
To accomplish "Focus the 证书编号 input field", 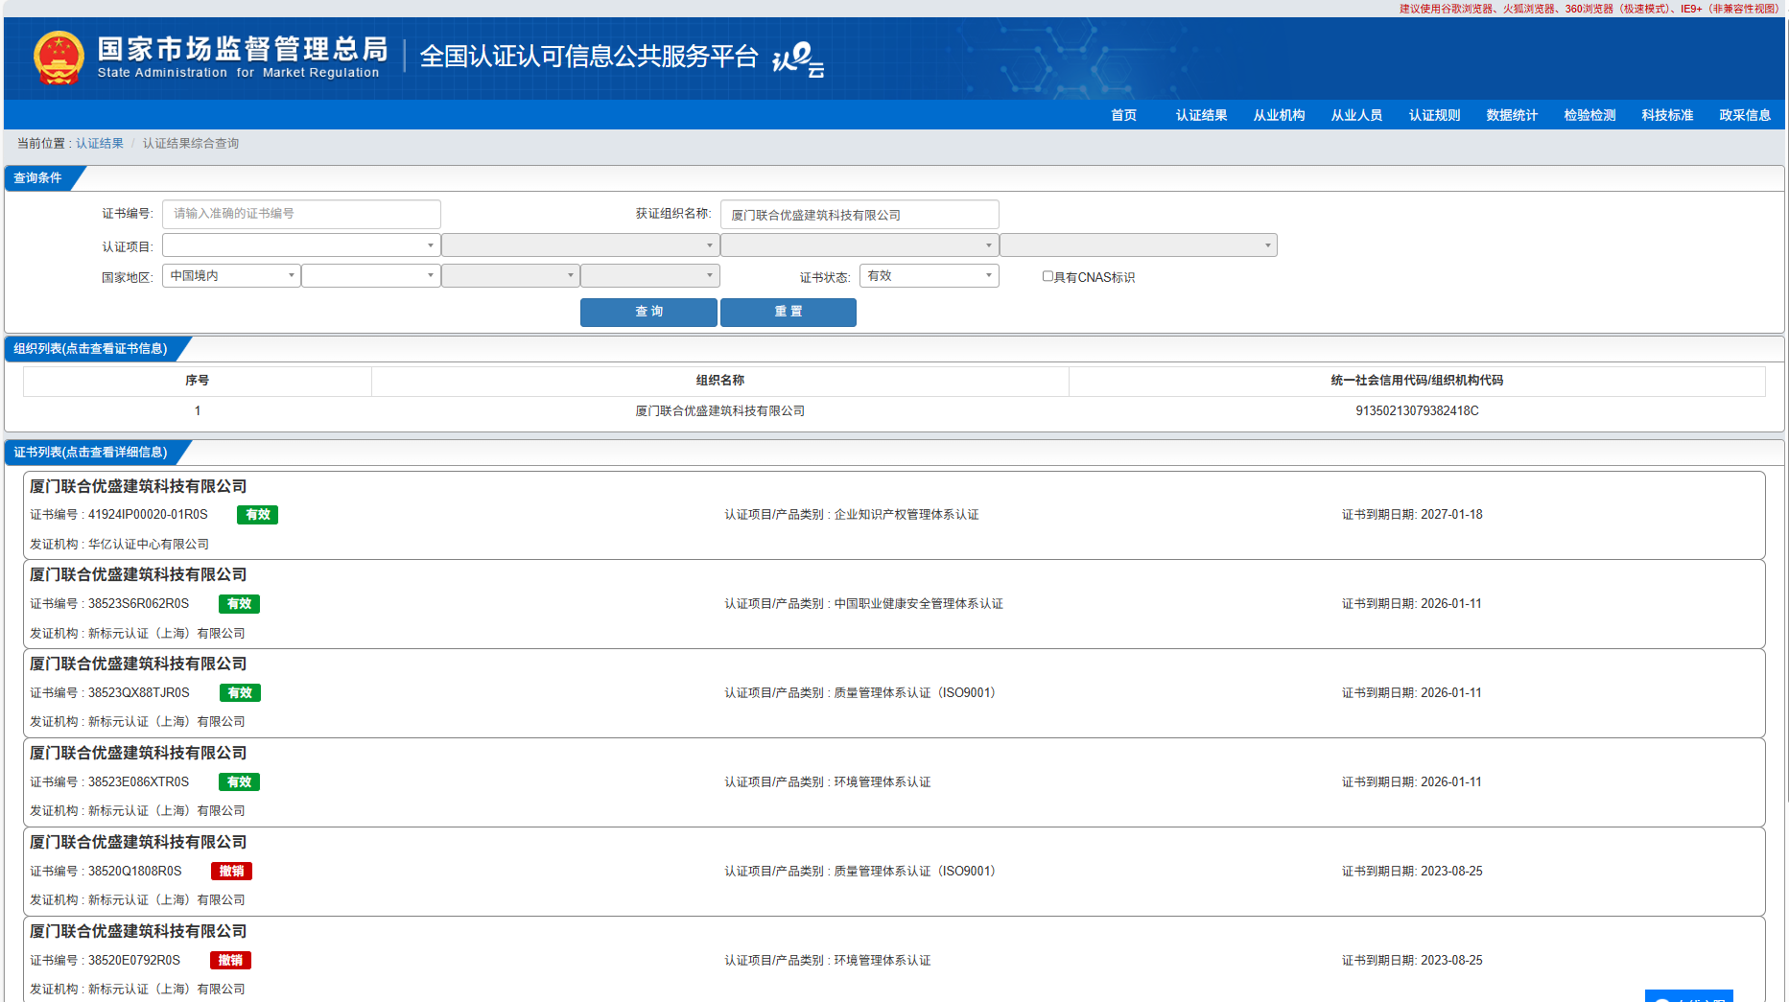I will tap(301, 214).
